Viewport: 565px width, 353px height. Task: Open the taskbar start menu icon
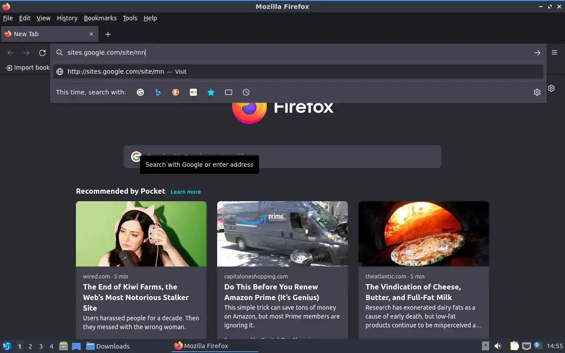pyautogui.click(x=7, y=346)
